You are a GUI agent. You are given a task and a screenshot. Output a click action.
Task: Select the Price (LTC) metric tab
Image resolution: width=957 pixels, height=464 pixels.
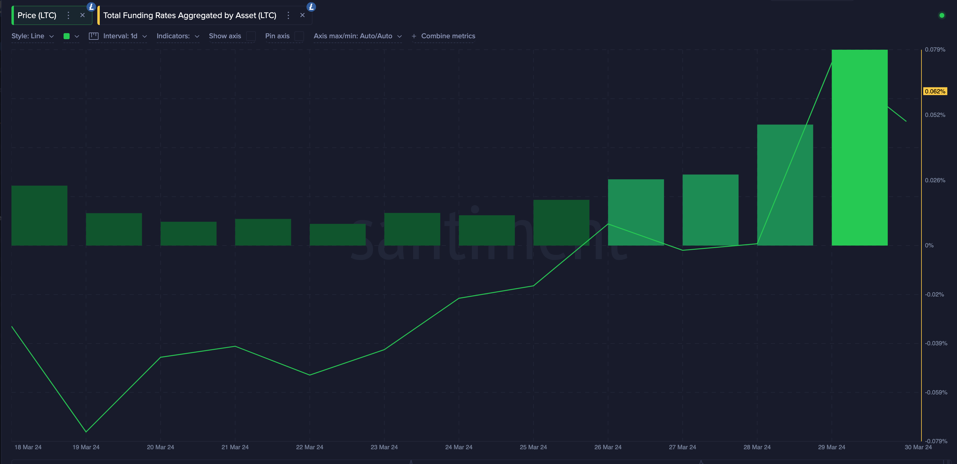pos(37,15)
